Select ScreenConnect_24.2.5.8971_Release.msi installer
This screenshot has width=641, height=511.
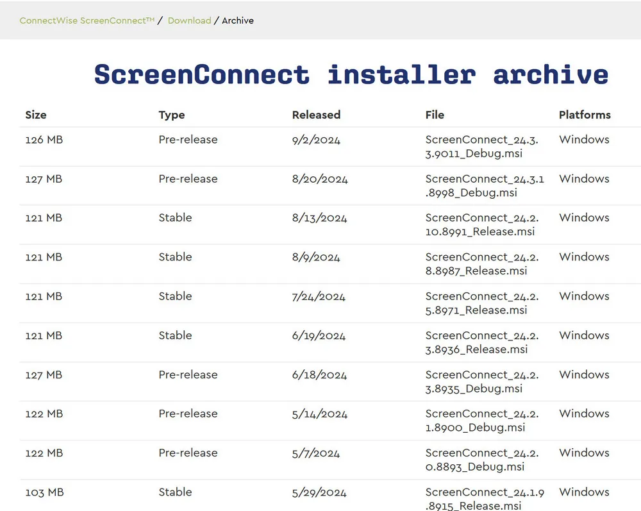click(481, 303)
